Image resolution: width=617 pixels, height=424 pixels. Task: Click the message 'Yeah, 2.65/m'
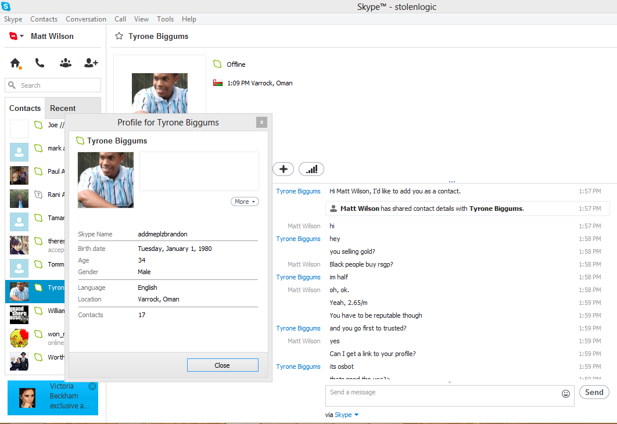click(349, 303)
